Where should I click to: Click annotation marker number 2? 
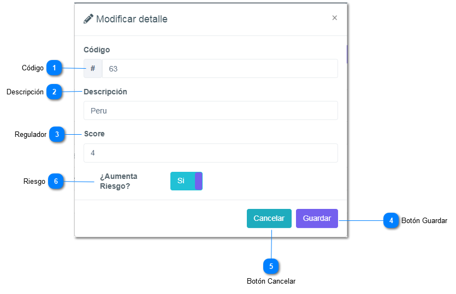pyautogui.click(x=54, y=92)
